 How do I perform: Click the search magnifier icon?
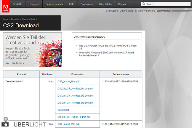coord(144,4)
